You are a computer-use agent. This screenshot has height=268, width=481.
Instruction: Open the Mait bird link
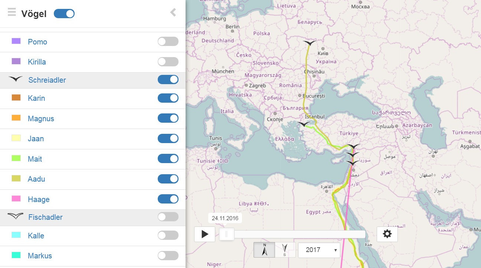point(35,159)
